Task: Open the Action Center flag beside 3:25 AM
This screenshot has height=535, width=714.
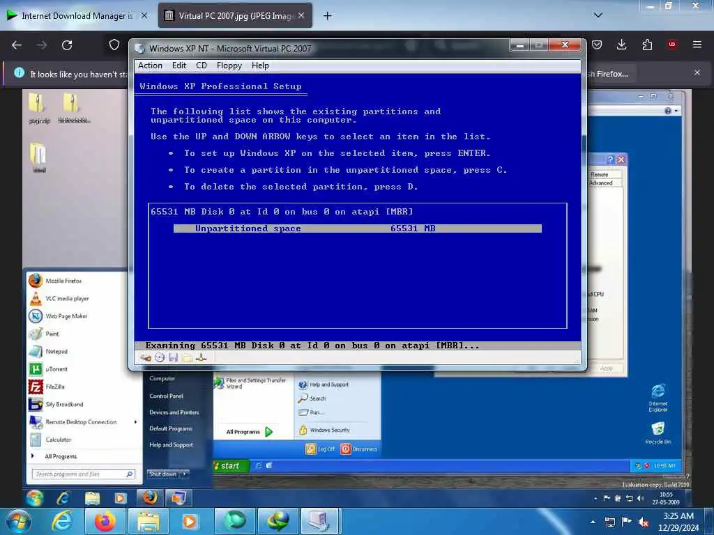Action: point(627,522)
